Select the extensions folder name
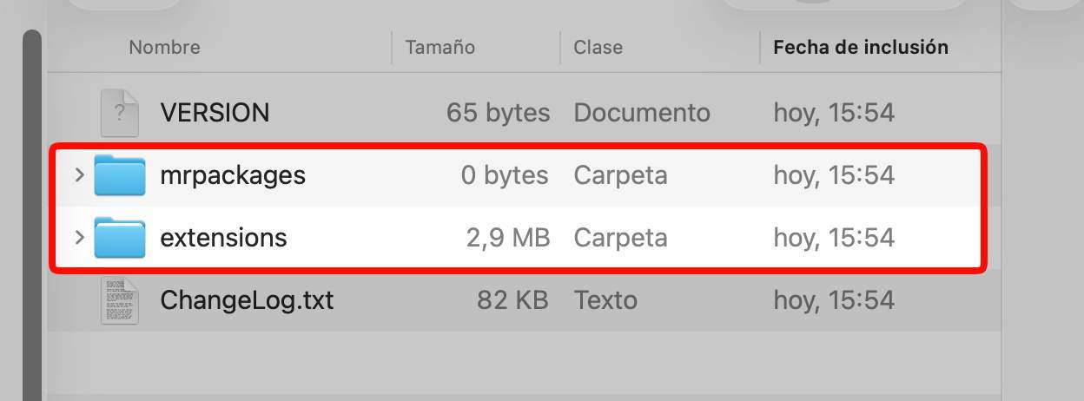1084x401 pixels. pyautogui.click(x=223, y=238)
